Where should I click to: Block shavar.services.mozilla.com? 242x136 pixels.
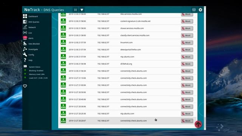187,28
